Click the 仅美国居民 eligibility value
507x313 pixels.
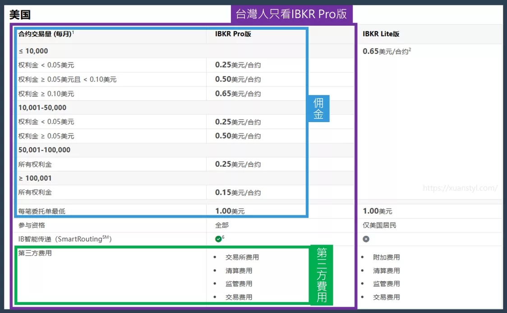pyautogui.click(x=379, y=225)
